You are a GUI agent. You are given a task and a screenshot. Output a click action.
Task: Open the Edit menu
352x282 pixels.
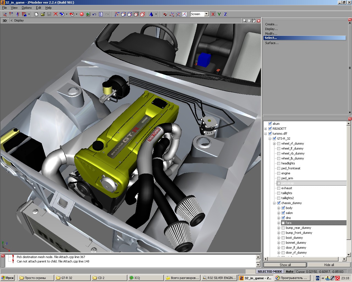click(x=38, y=8)
